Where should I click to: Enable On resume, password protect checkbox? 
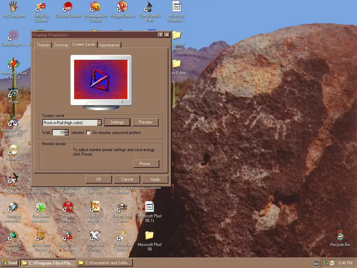88,133
